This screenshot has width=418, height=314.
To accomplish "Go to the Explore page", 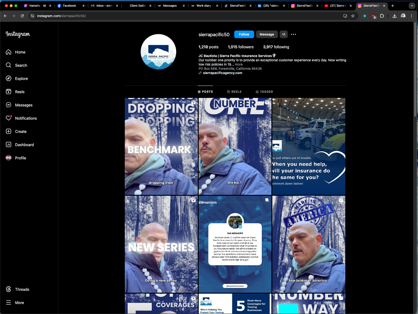I will (x=17, y=78).
